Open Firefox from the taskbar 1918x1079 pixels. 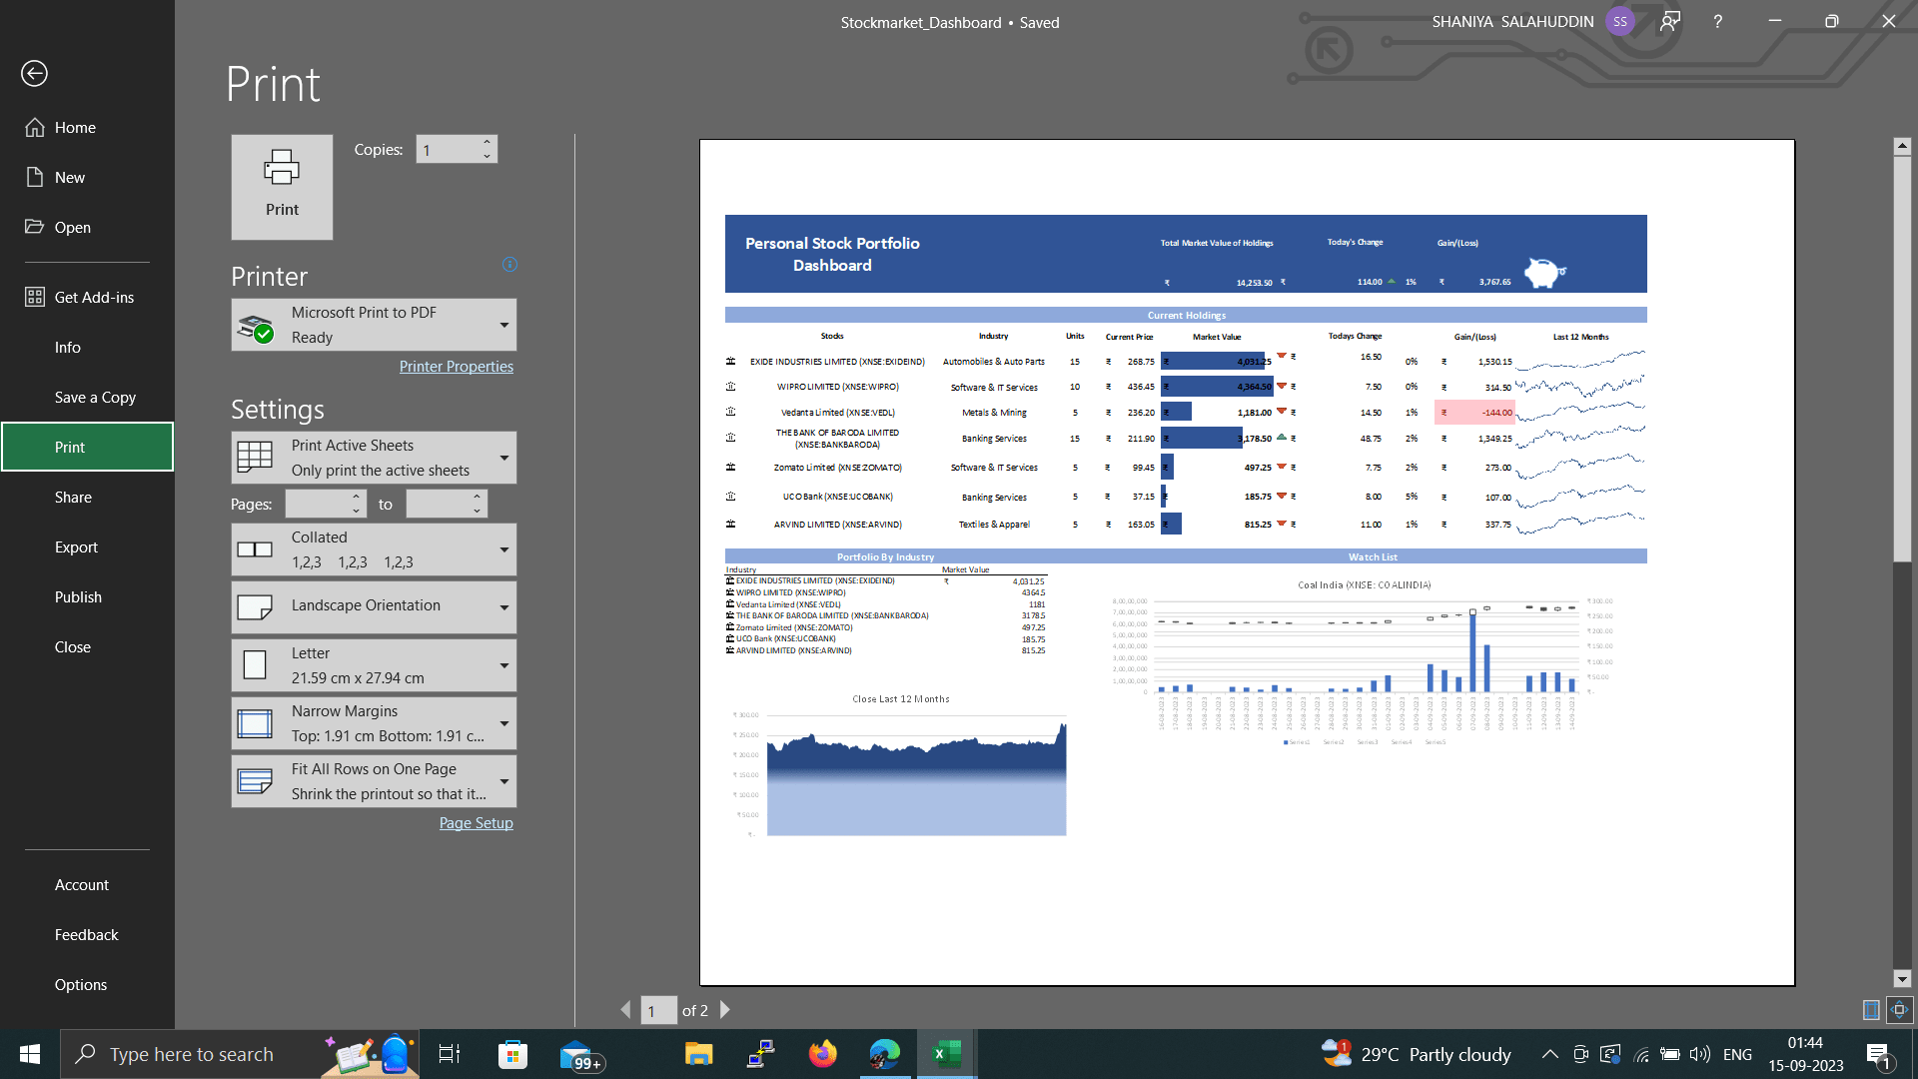[x=822, y=1054]
